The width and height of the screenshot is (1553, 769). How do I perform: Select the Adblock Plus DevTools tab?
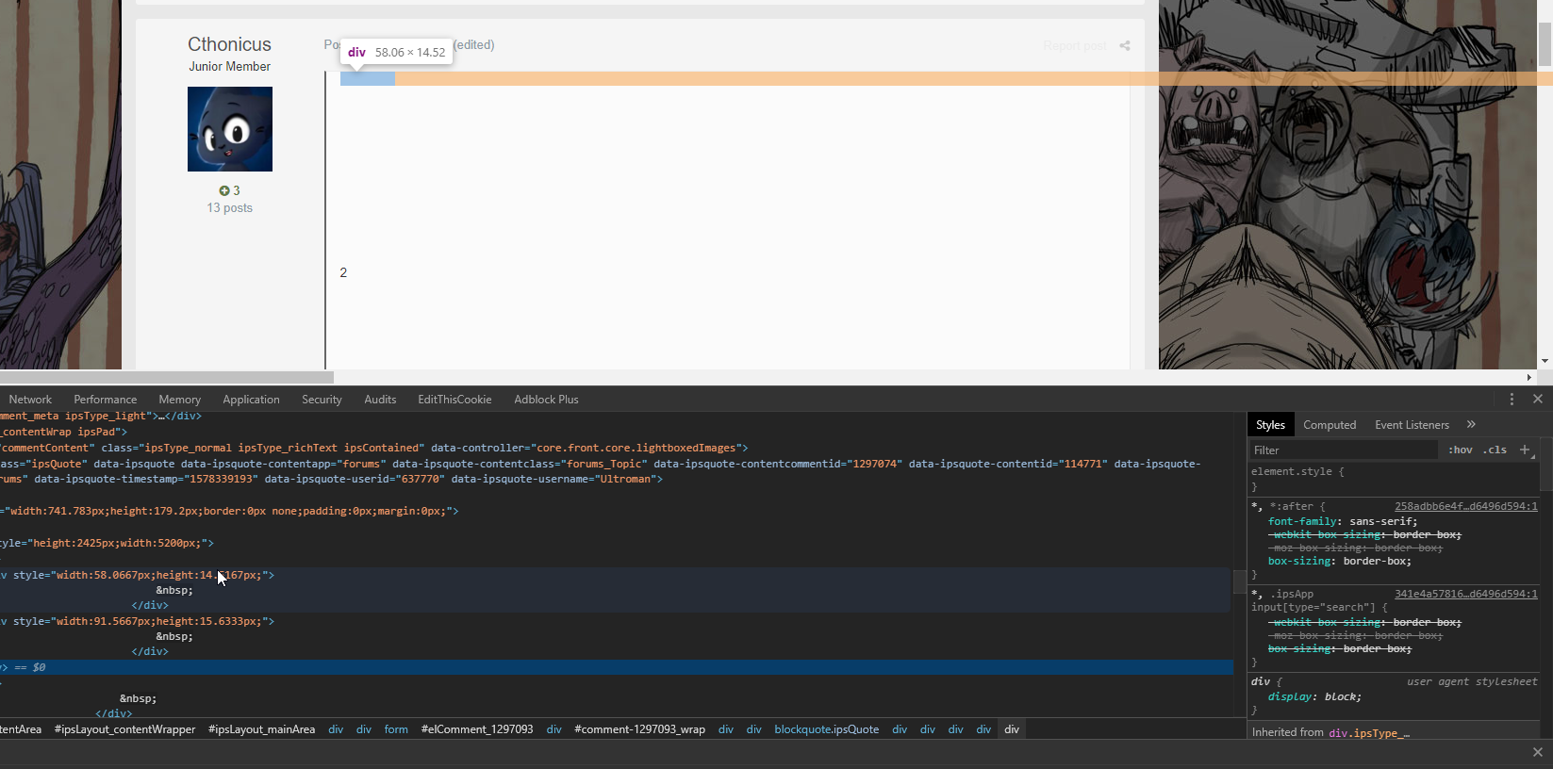546,400
